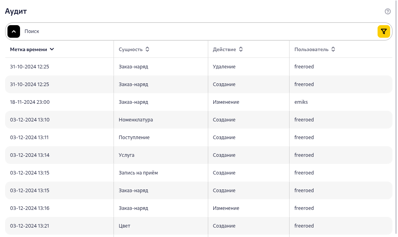This screenshot has height=237, width=398.
Task: Click the Метка времени column header
Action: click(29, 50)
